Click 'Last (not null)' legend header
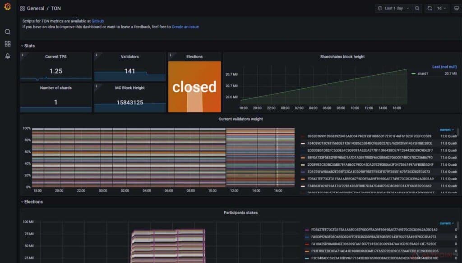The height and width of the screenshot is (263, 462). [444, 67]
